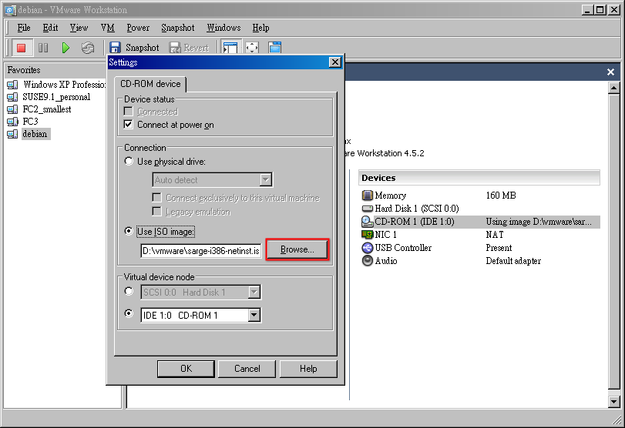The height and width of the screenshot is (428, 625).
Task: Select FC2_smallest in Favorites list
Action: [x=47, y=109]
